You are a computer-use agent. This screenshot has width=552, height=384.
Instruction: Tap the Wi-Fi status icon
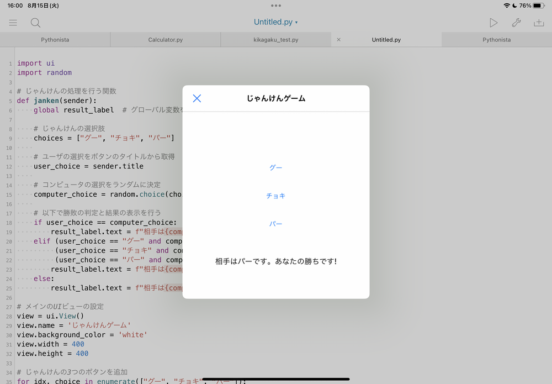508,4
